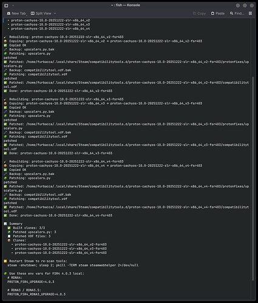Open a new tab in Konsole

click(16, 13)
